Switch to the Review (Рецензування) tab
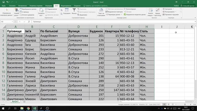 (x=66, y=6)
